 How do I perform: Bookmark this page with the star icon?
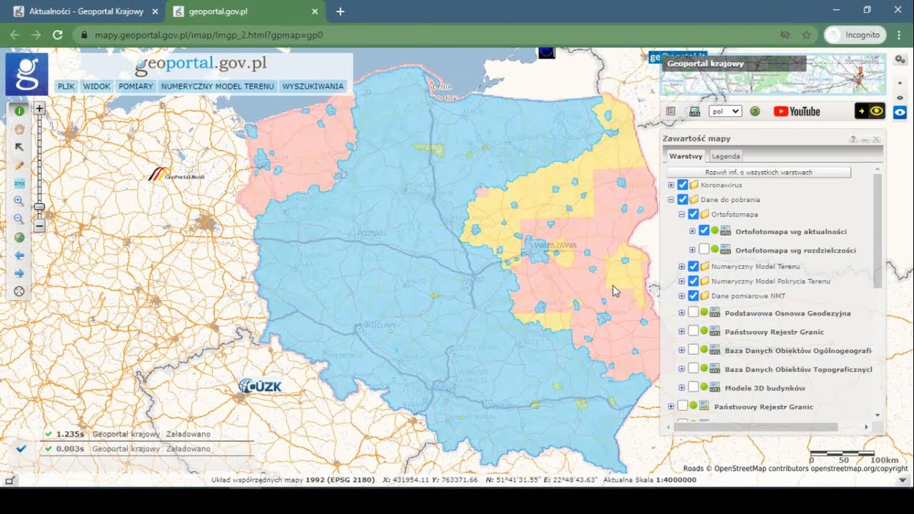tap(806, 34)
